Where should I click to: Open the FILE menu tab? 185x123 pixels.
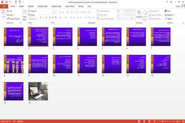(4, 6)
